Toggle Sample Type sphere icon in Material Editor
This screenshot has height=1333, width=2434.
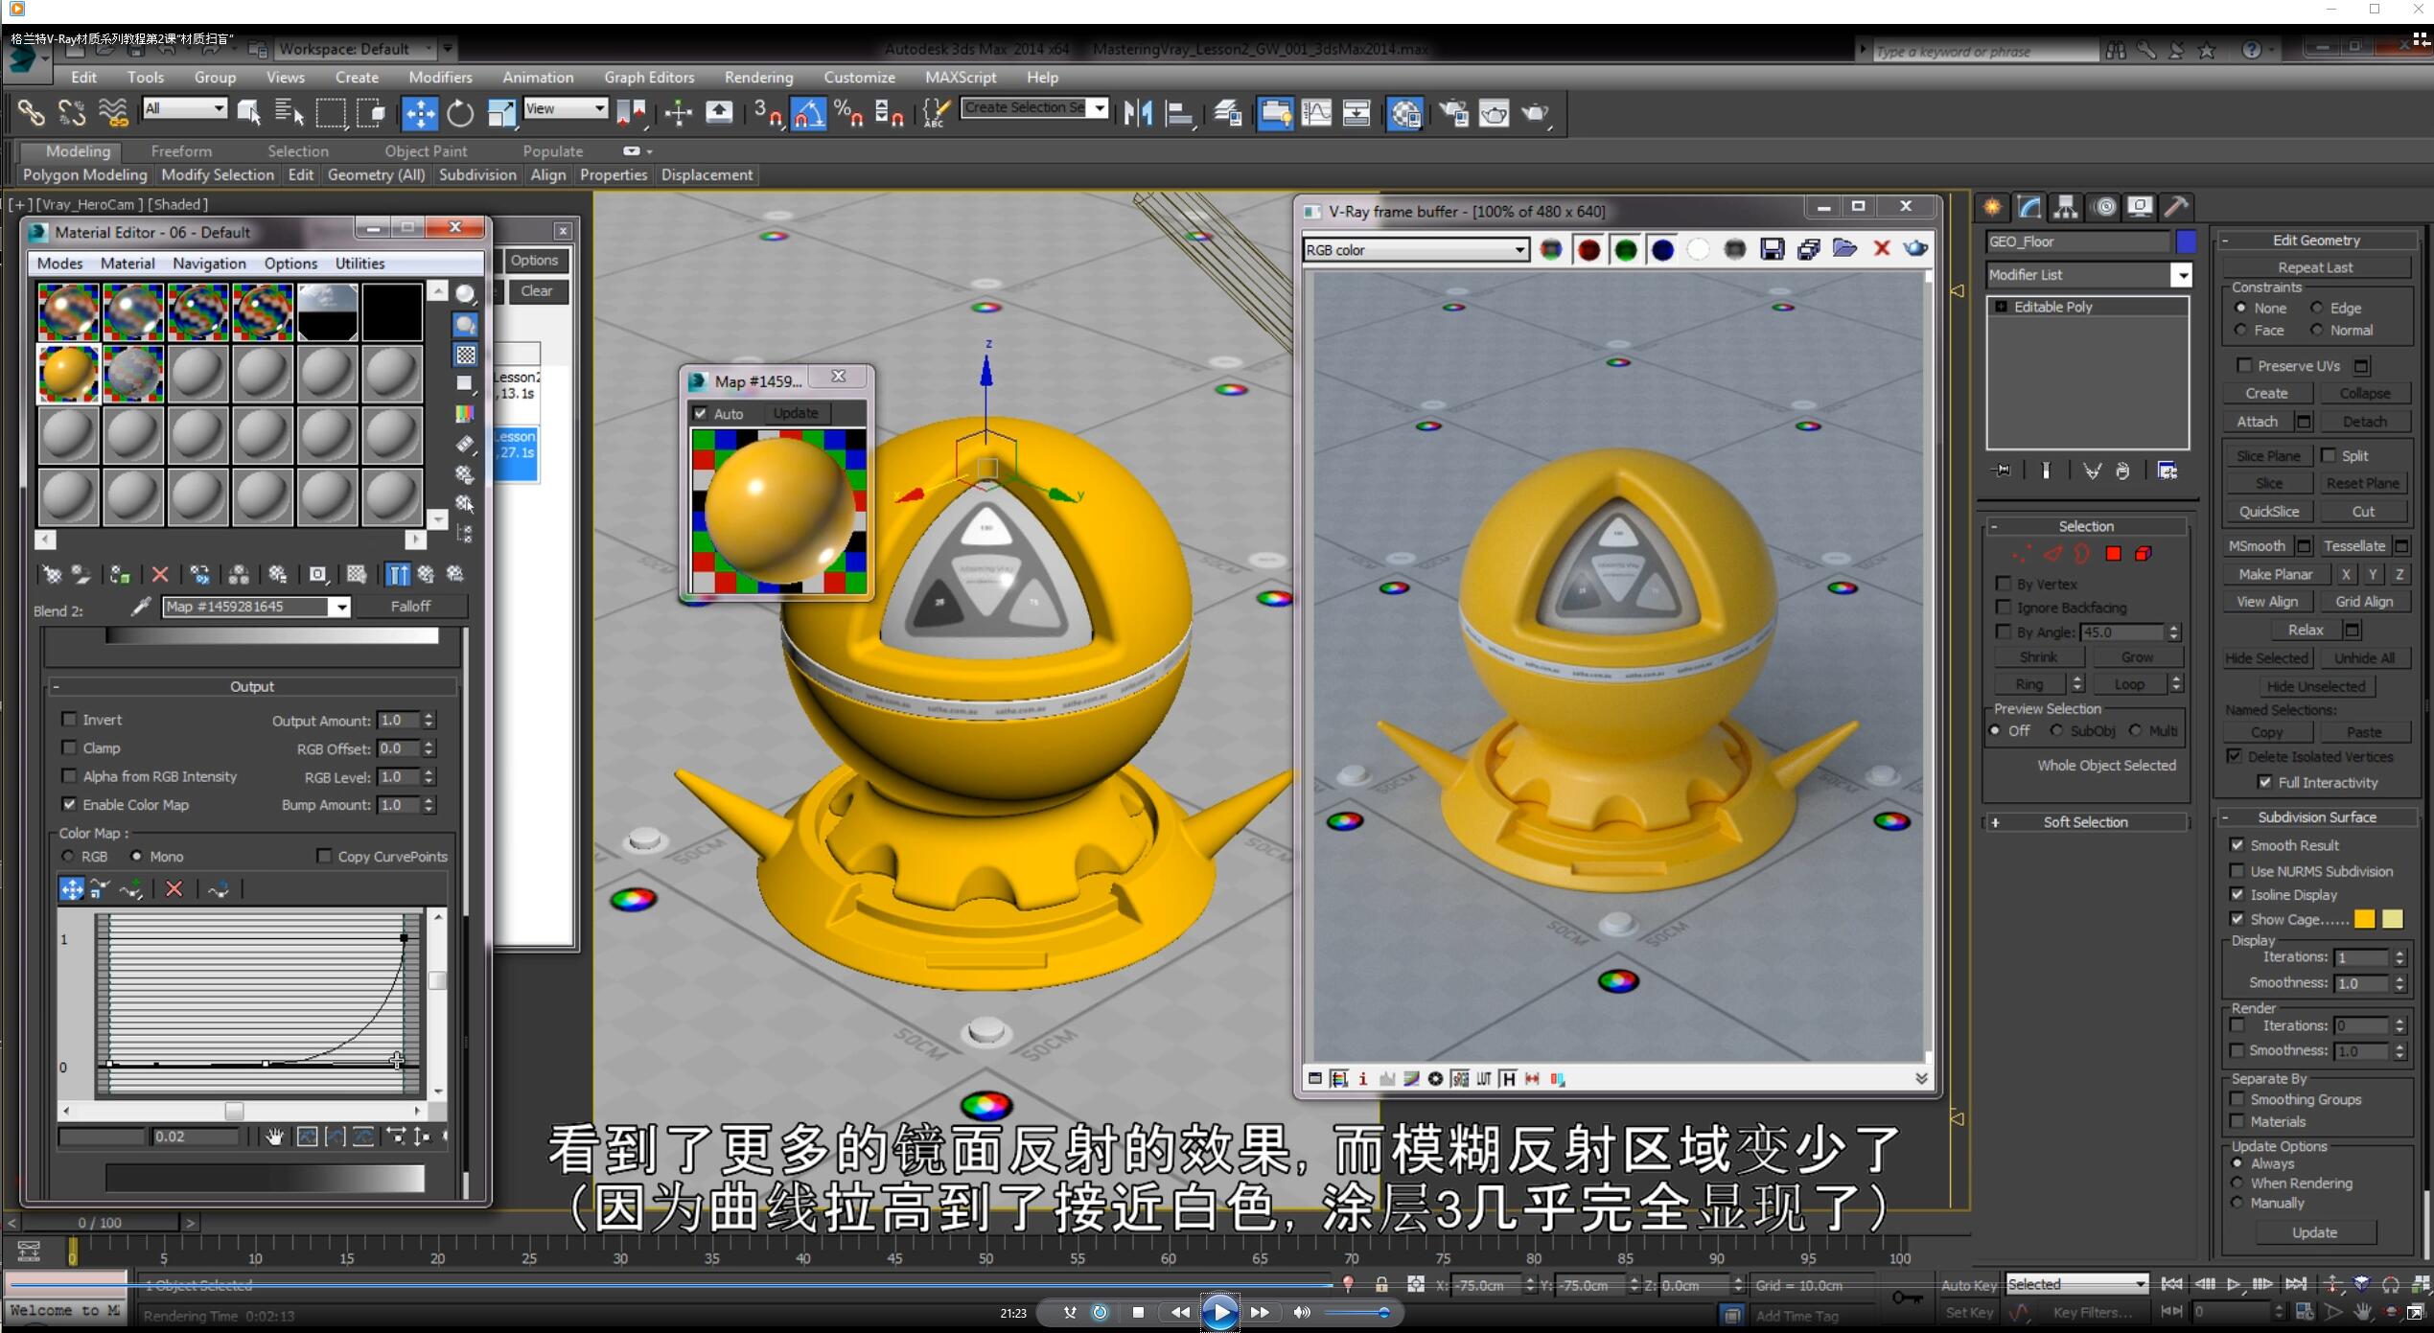[466, 295]
